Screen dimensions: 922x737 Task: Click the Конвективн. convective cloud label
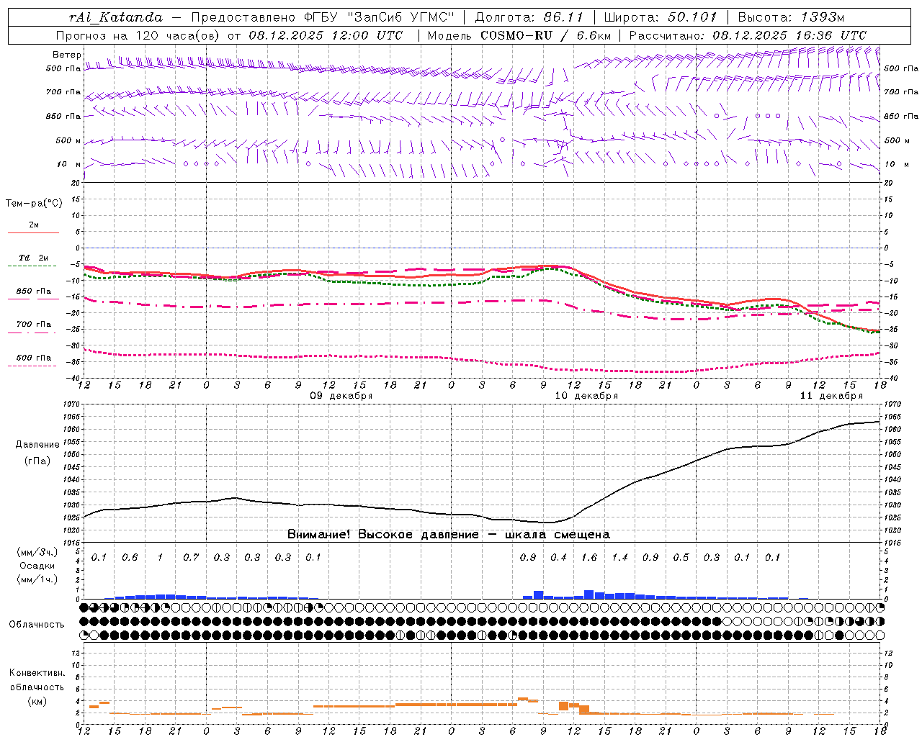37,673
